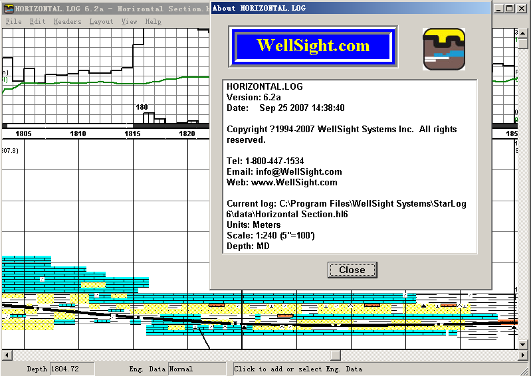This screenshot has height=376, width=531.
Task: Open the File menu
Action: coord(13,22)
